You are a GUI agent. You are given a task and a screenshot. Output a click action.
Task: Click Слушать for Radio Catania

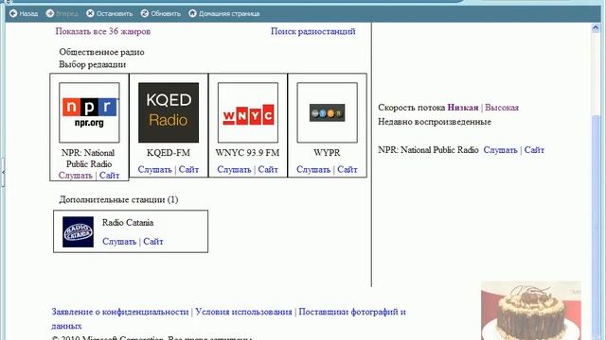point(119,242)
